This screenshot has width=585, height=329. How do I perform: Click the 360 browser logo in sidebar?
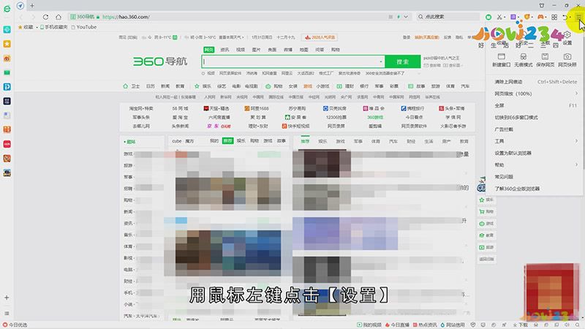pyautogui.click(x=7, y=8)
